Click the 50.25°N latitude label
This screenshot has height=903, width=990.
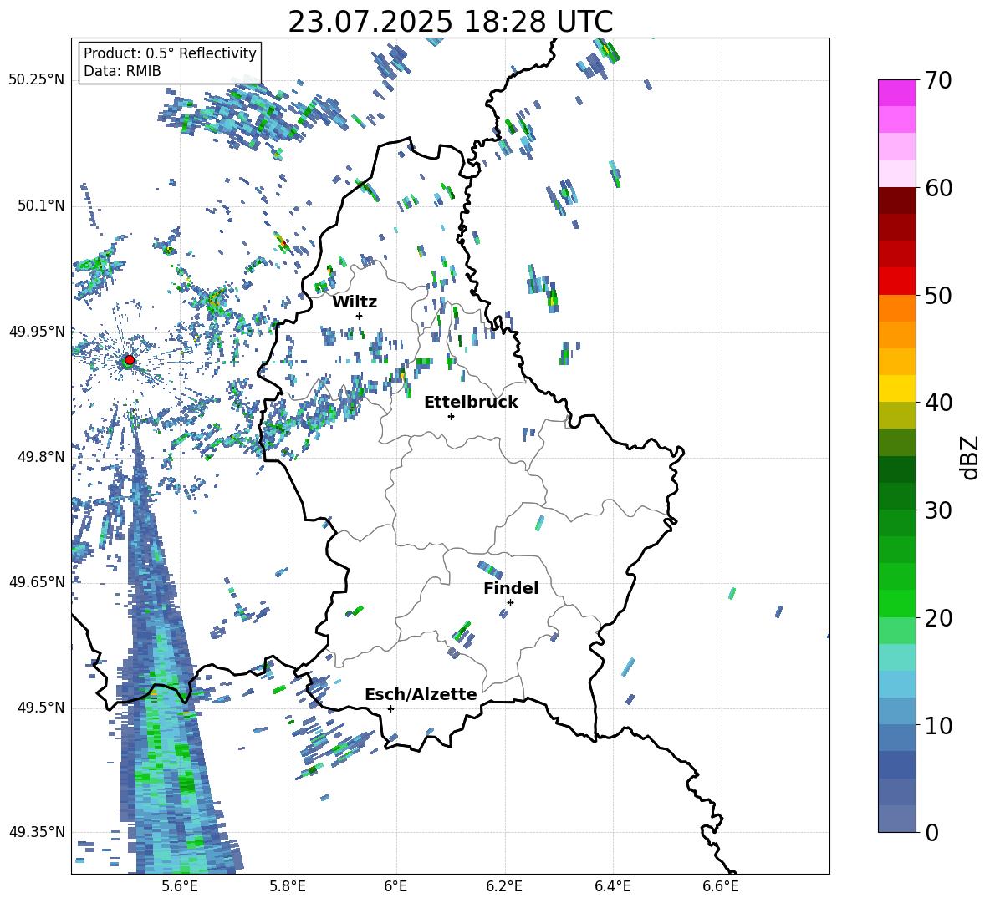[37, 79]
